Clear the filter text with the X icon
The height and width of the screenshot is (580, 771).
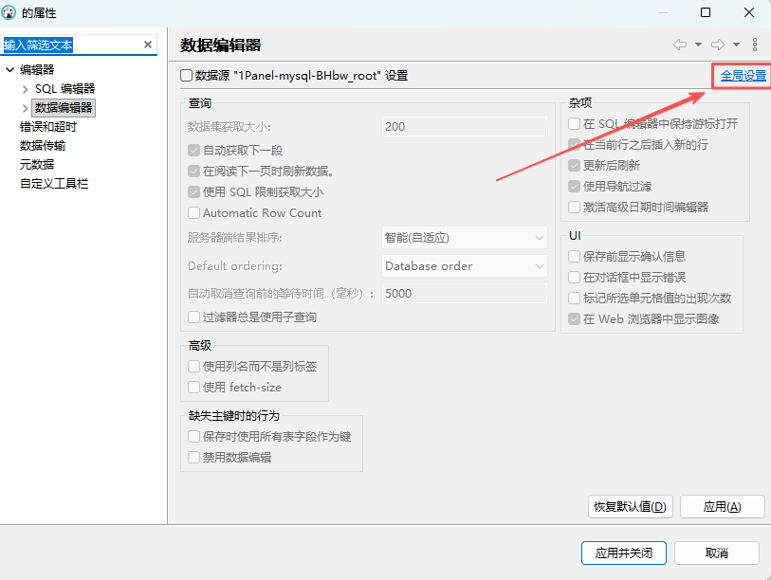pos(148,44)
